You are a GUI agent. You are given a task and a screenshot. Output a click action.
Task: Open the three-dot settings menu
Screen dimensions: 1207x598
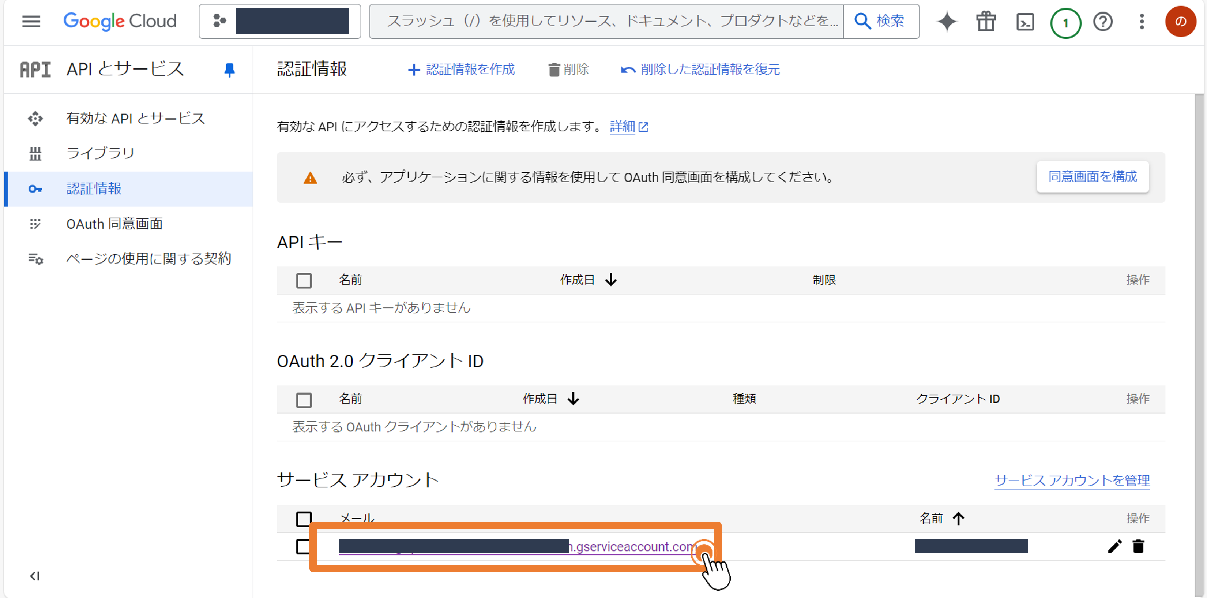1142,22
